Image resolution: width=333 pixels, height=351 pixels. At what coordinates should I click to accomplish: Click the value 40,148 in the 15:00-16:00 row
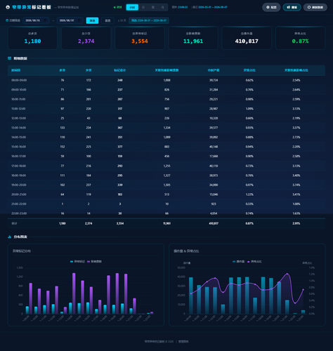point(214,147)
